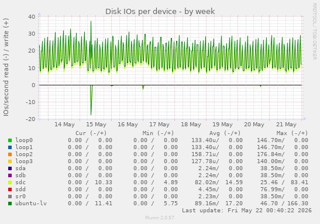Click the loop3 yellow legend swatch
320x224 pixels.
[x=10, y=161]
